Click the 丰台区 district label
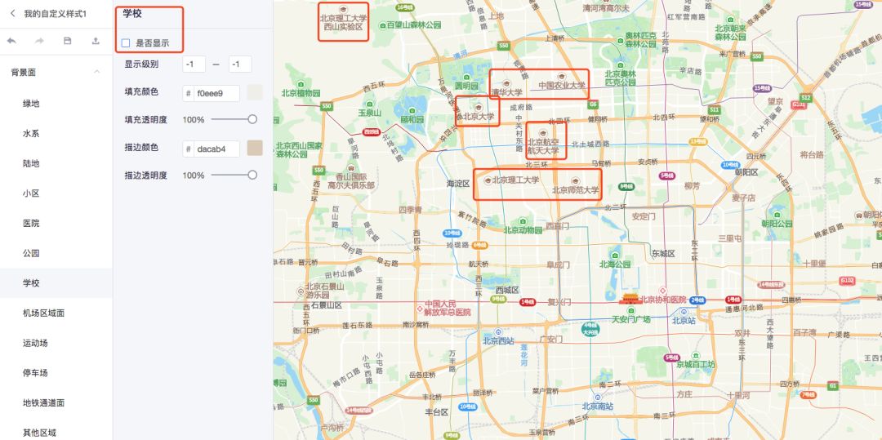882x440 pixels. [436, 412]
